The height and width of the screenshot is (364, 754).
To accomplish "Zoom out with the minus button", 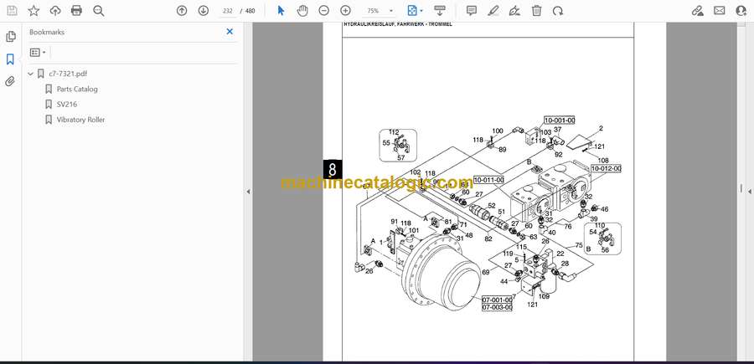I will click(324, 11).
